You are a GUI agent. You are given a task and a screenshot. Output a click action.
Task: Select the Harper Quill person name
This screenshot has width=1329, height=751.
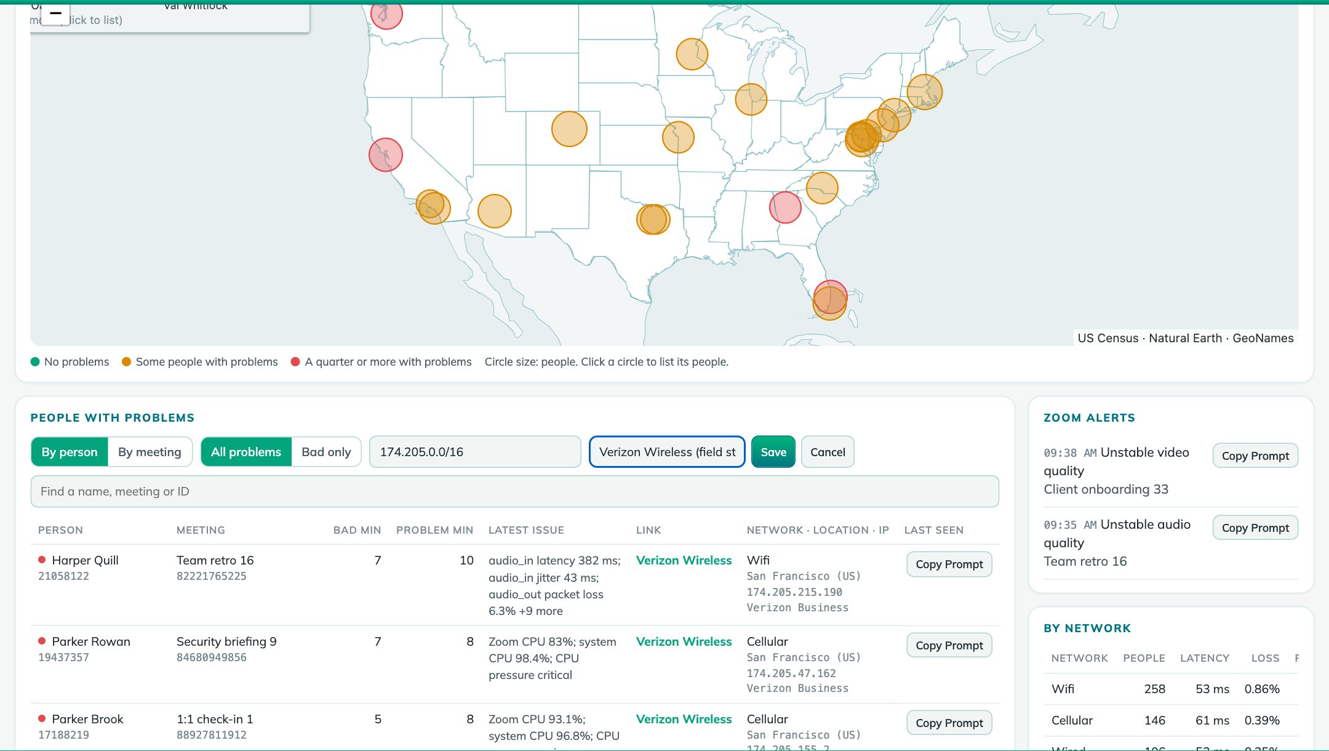point(85,560)
